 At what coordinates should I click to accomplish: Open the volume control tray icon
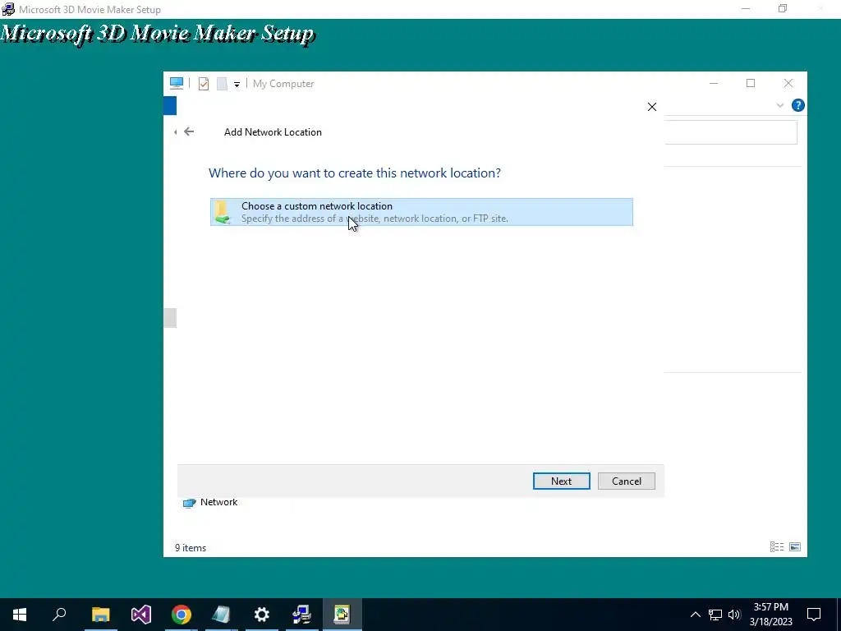pyautogui.click(x=734, y=615)
